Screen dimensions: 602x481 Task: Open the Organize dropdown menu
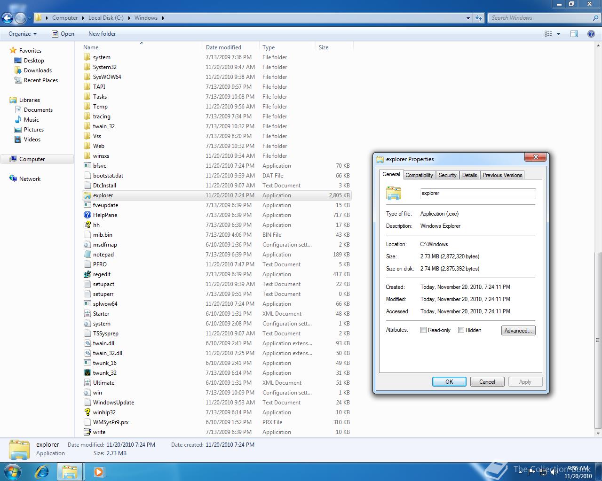coord(23,34)
